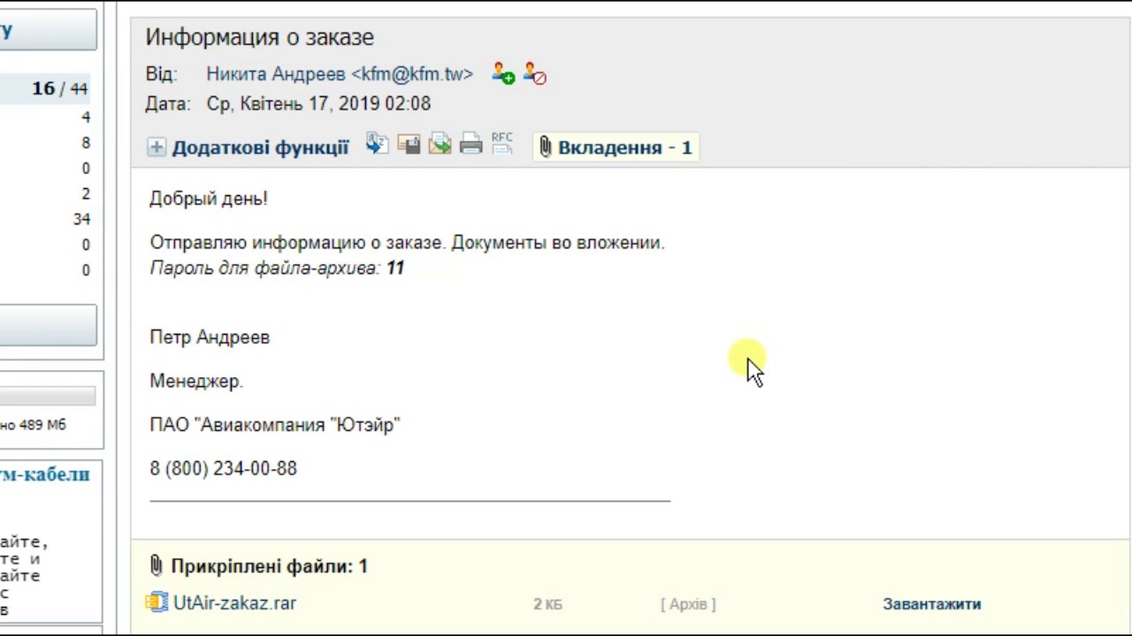The width and height of the screenshot is (1132, 636).
Task: Click the paperclip icon beside Прикріплені файли
Action: (157, 566)
